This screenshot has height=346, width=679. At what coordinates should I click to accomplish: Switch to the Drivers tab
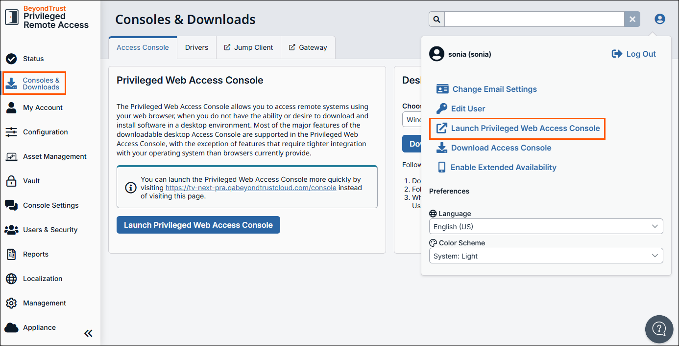tap(196, 47)
